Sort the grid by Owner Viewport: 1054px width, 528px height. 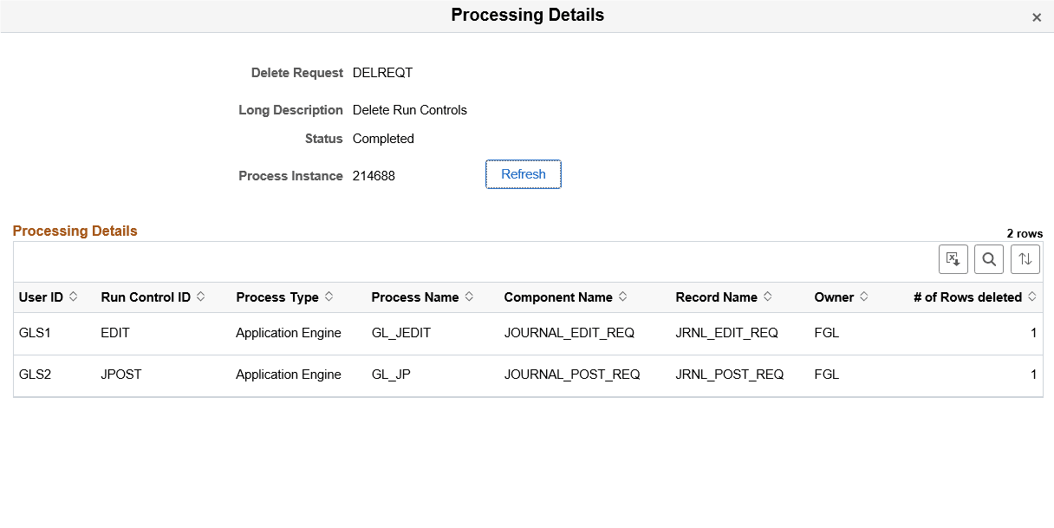pos(835,297)
